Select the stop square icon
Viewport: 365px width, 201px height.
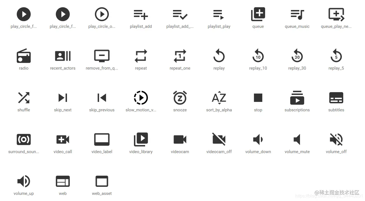coord(258,98)
